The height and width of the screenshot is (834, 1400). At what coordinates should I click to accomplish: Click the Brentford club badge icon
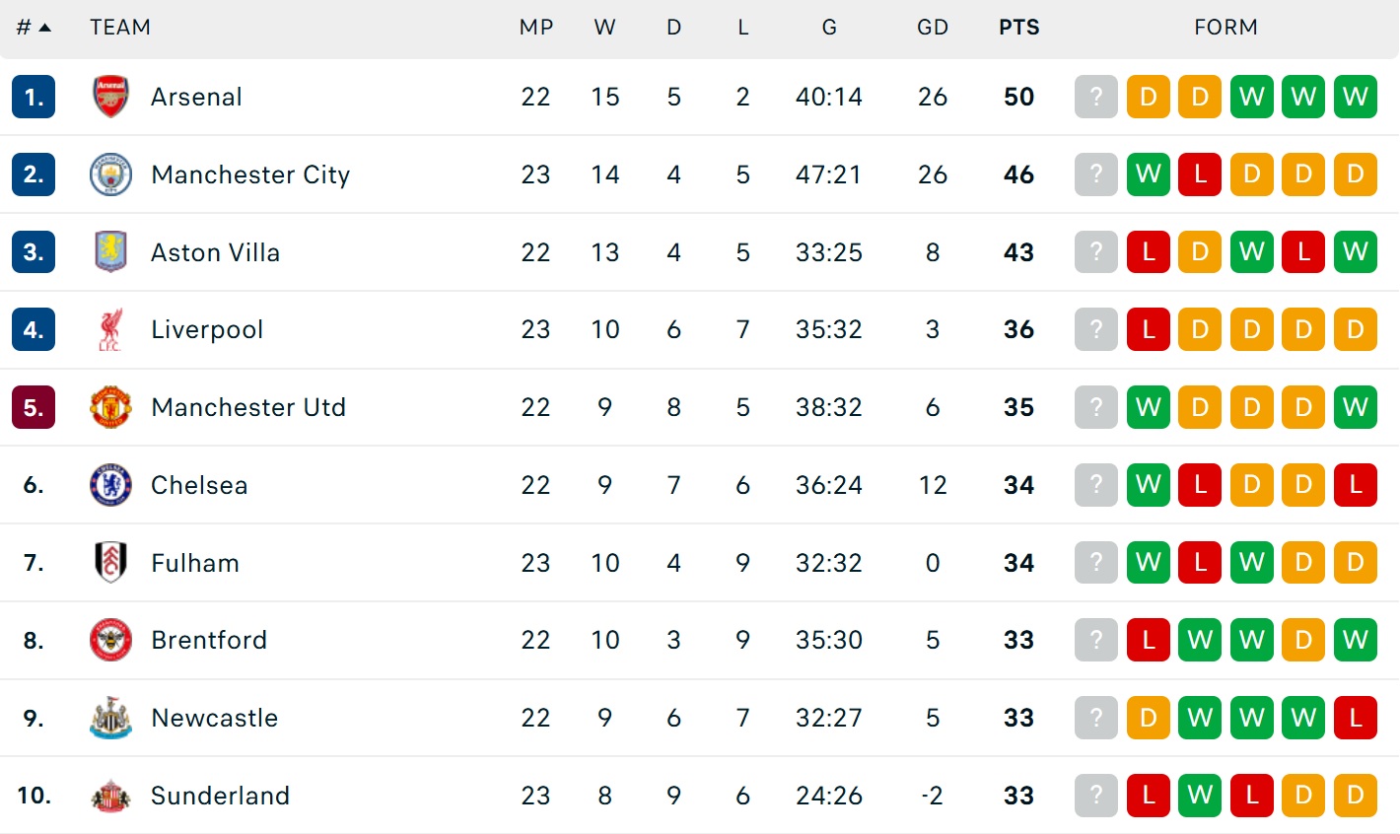[110, 640]
